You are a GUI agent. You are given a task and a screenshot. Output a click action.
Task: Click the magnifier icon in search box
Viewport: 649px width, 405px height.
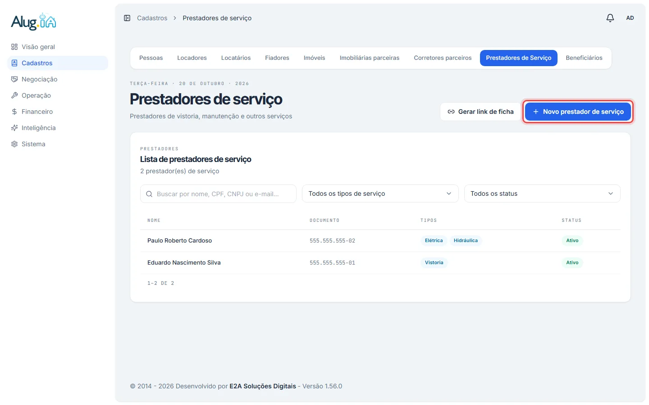point(149,194)
